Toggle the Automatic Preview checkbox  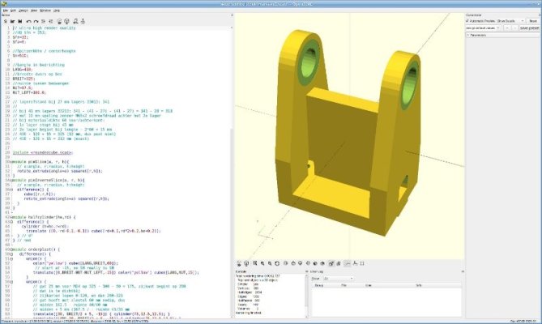pos(467,21)
